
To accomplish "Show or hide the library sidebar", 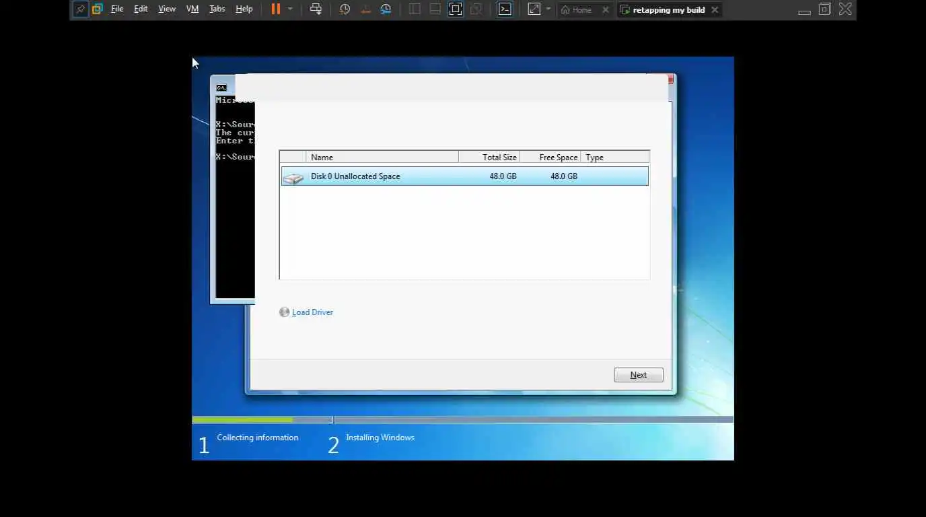I will pyautogui.click(x=415, y=9).
